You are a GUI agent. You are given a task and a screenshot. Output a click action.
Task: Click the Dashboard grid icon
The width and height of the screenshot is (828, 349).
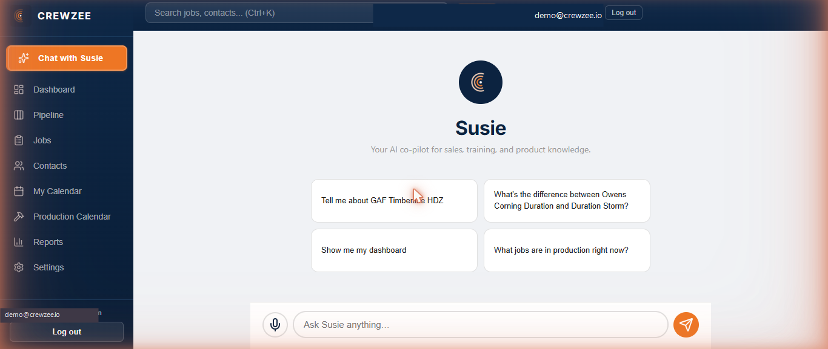coord(19,90)
